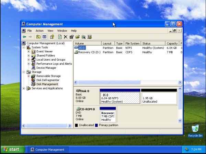Select Computer Management (Local) root node

click(45, 43)
